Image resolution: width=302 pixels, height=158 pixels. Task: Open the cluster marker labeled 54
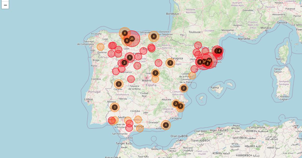coord(209,60)
